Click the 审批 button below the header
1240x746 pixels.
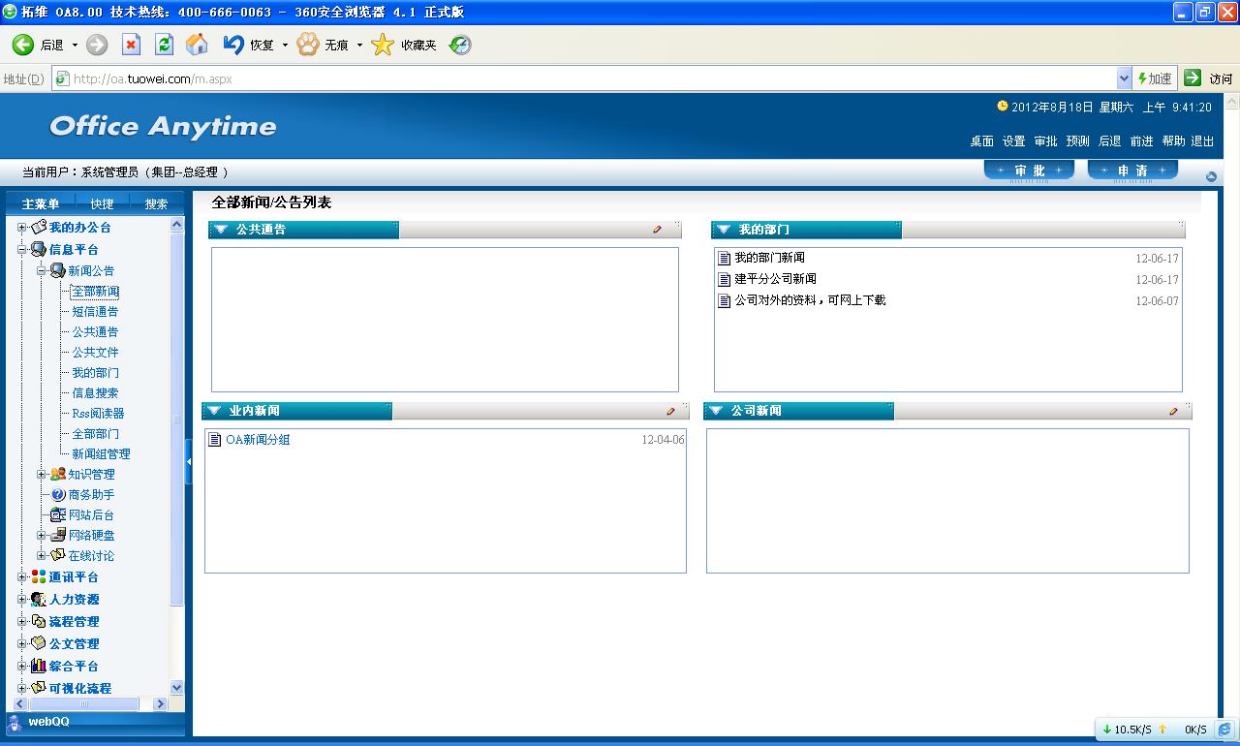pyautogui.click(x=1029, y=171)
